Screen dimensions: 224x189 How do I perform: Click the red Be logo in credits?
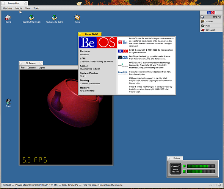click(123, 42)
